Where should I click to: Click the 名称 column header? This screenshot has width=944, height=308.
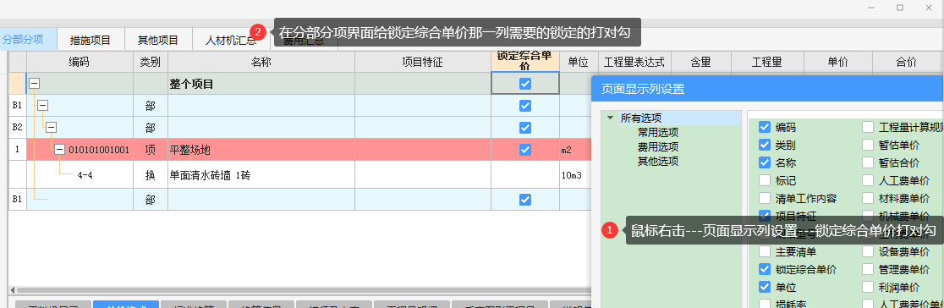pos(261,62)
